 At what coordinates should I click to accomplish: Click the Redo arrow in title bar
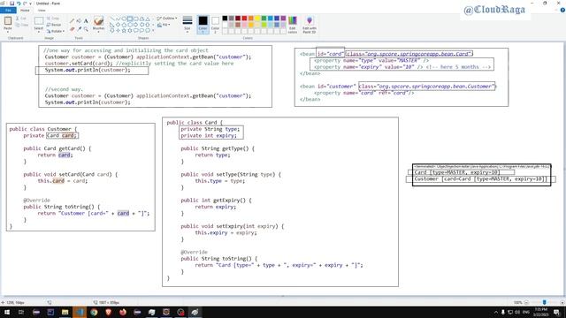25,4
